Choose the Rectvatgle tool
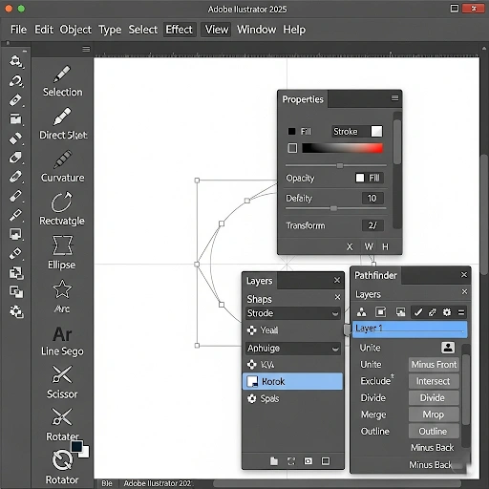This screenshot has height=489, width=489. pyautogui.click(x=62, y=209)
